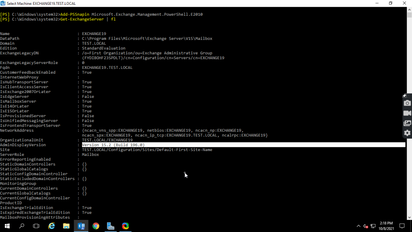Click the console vertical scrollbar thumb
The image size is (412, 232).
tap(409, 14)
